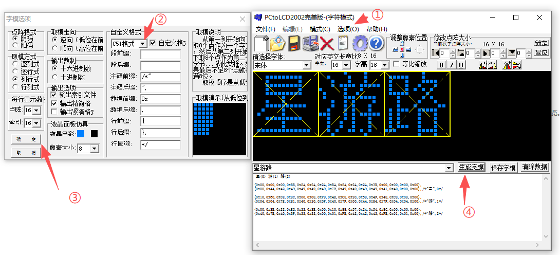Open the 帮助(H) menu
560x255 pixels.
tap(377, 29)
